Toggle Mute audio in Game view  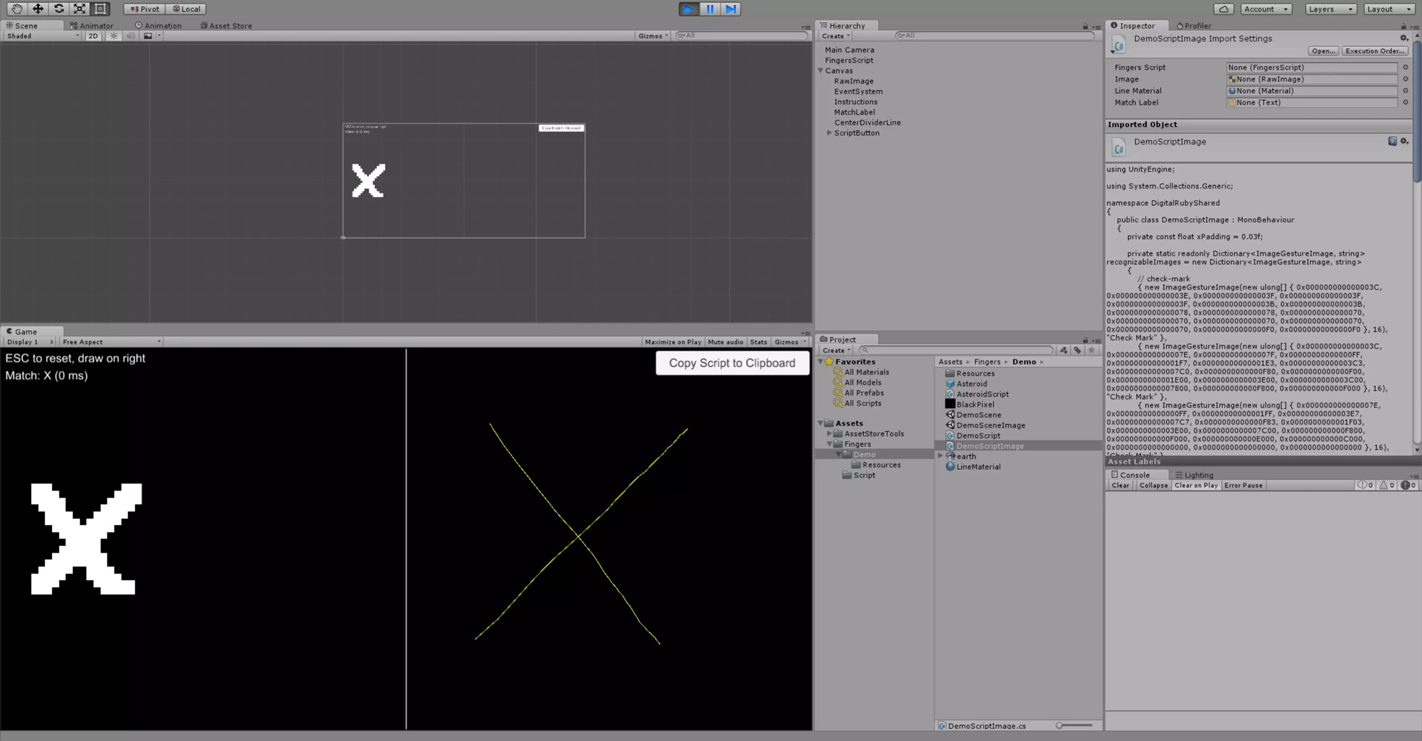pyautogui.click(x=725, y=342)
